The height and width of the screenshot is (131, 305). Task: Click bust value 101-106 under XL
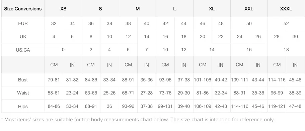[x=203, y=80]
